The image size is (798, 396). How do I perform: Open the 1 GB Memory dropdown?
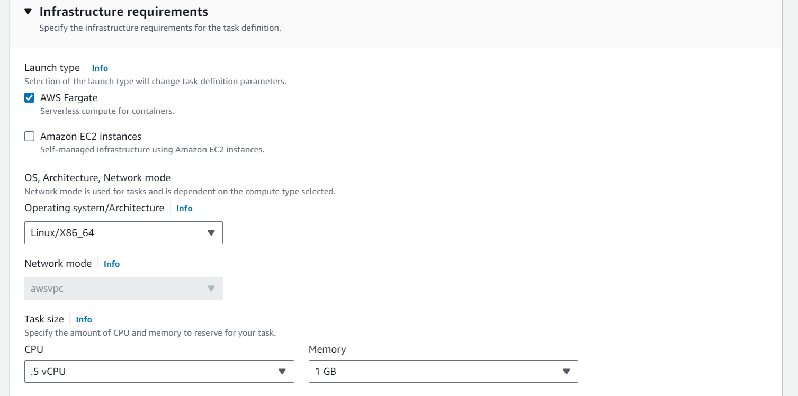(443, 371)
